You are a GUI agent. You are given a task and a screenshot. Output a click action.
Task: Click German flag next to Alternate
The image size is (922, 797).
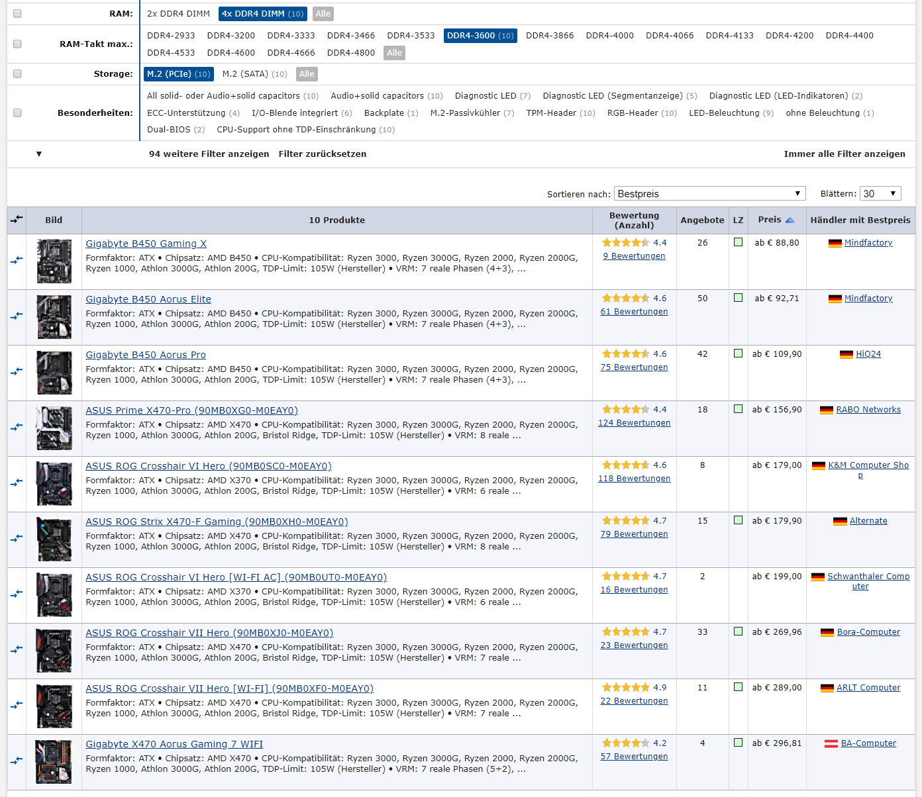pyautogui.click(x=840, y=521)
